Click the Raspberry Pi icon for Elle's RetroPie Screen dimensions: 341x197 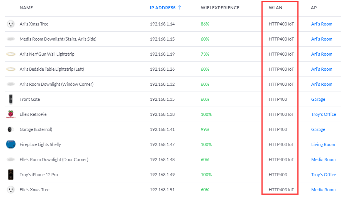11,114
